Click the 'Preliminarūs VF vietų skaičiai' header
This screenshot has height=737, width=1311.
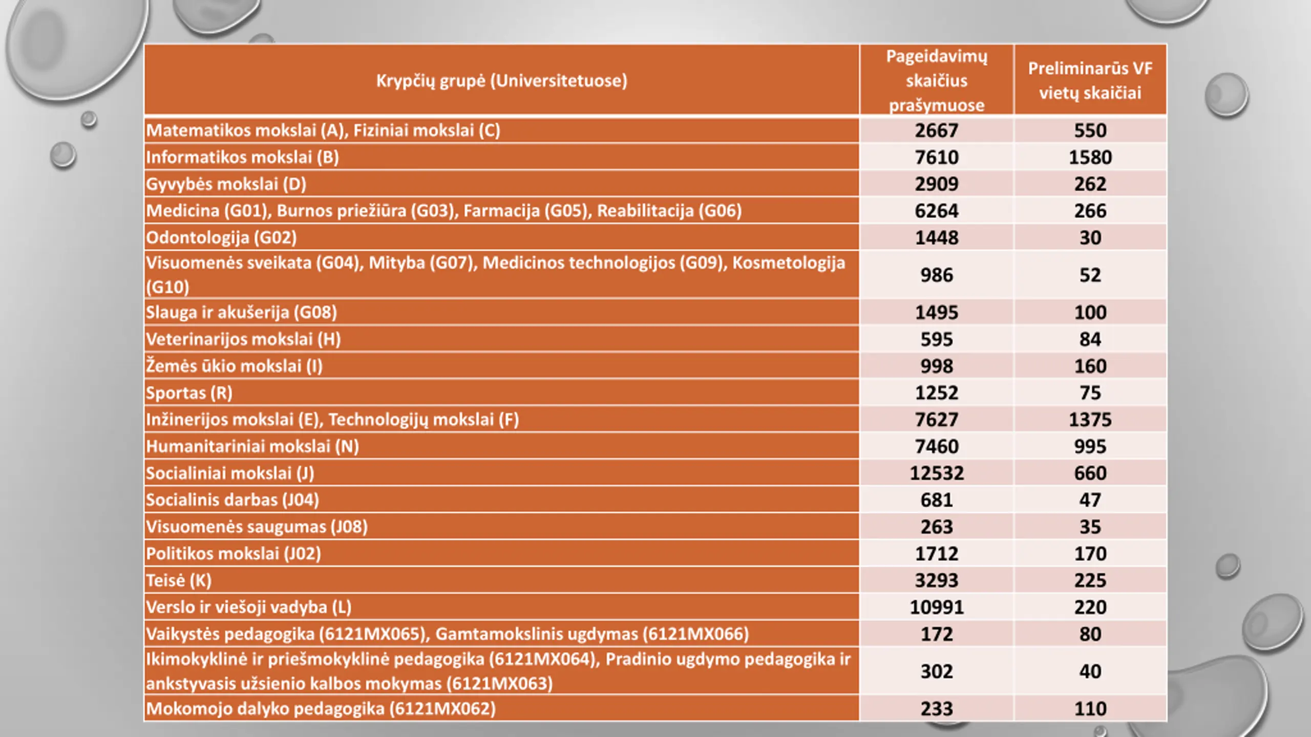(x=1090, y=80)
